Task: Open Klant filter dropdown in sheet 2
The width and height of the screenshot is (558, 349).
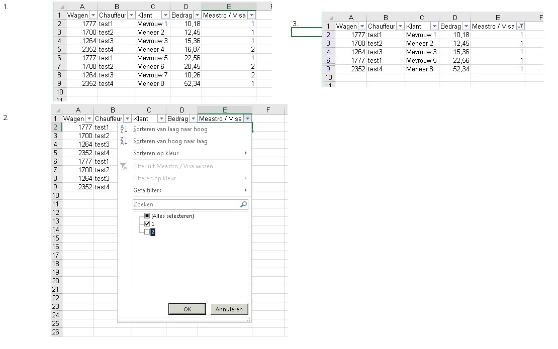Action: (161, 119)
